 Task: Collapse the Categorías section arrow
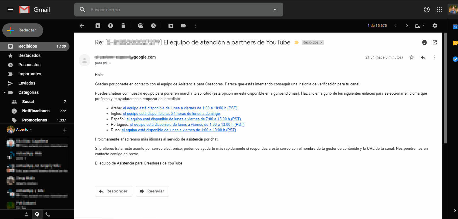tap(4, 93)
